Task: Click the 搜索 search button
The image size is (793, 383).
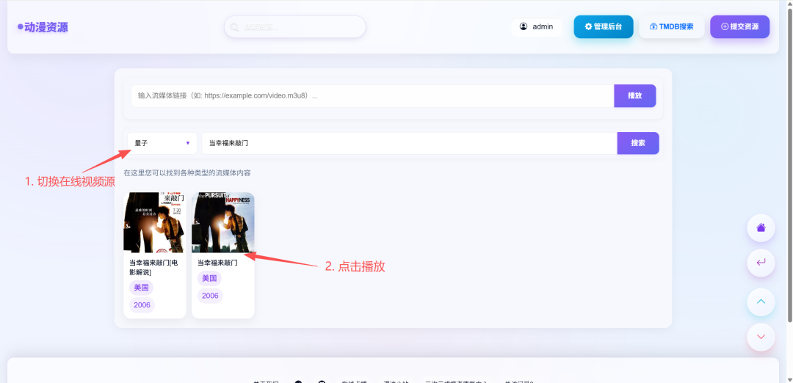Action: point(638,144)
